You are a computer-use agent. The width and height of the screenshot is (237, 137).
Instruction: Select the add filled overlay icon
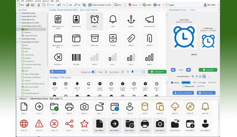pyautogui.click(x=54, y=86)
